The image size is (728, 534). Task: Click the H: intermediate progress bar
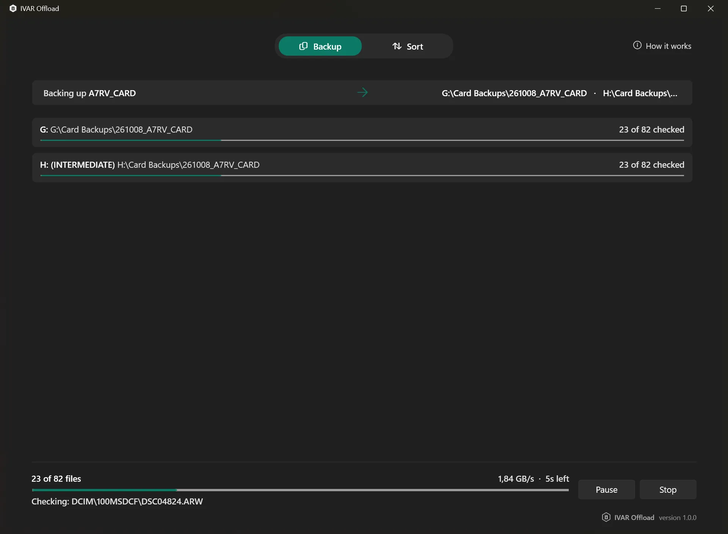pos(362,175)
